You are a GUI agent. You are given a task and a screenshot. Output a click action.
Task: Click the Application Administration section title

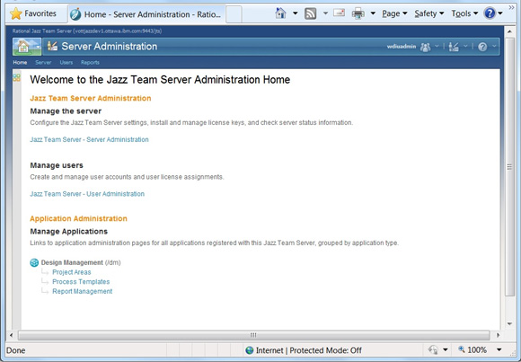pos(78,218)
